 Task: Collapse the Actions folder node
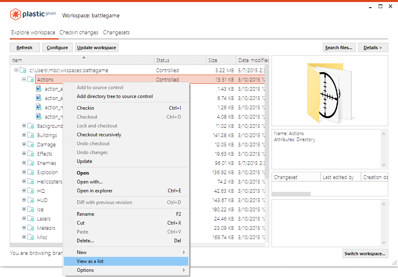(x=24, y=79)
